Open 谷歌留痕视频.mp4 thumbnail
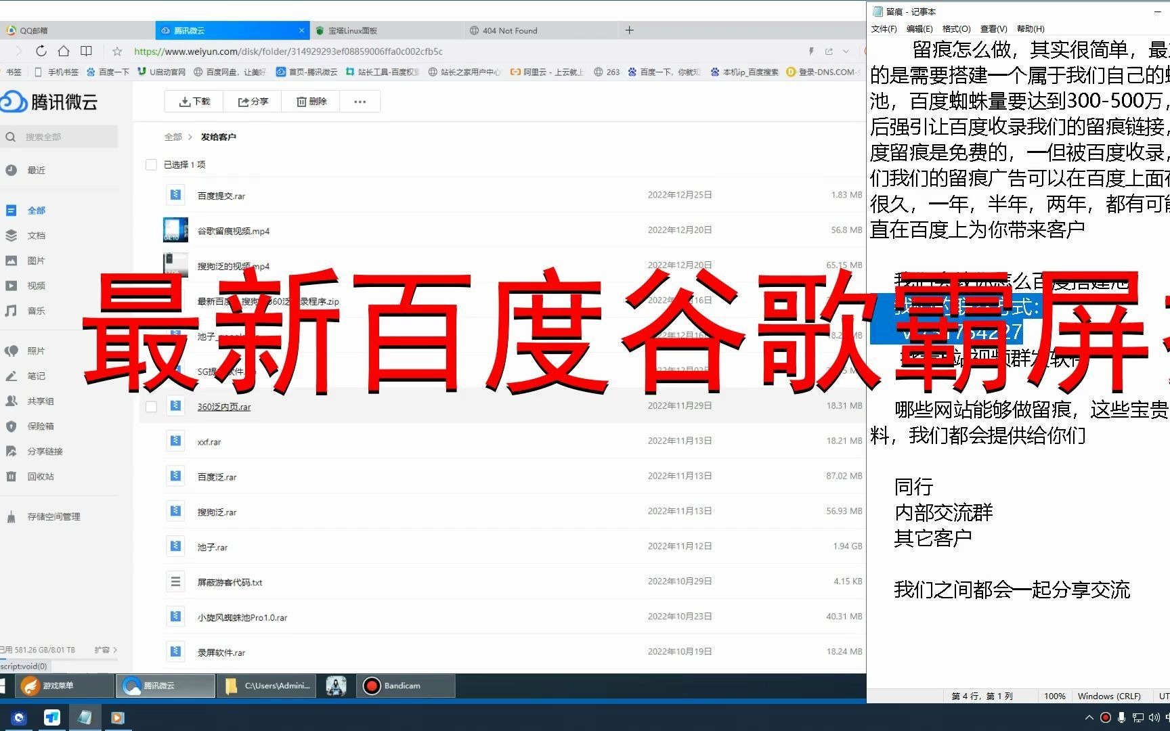The height and width of the screenshot is (731, 1170). pos(175,230)
